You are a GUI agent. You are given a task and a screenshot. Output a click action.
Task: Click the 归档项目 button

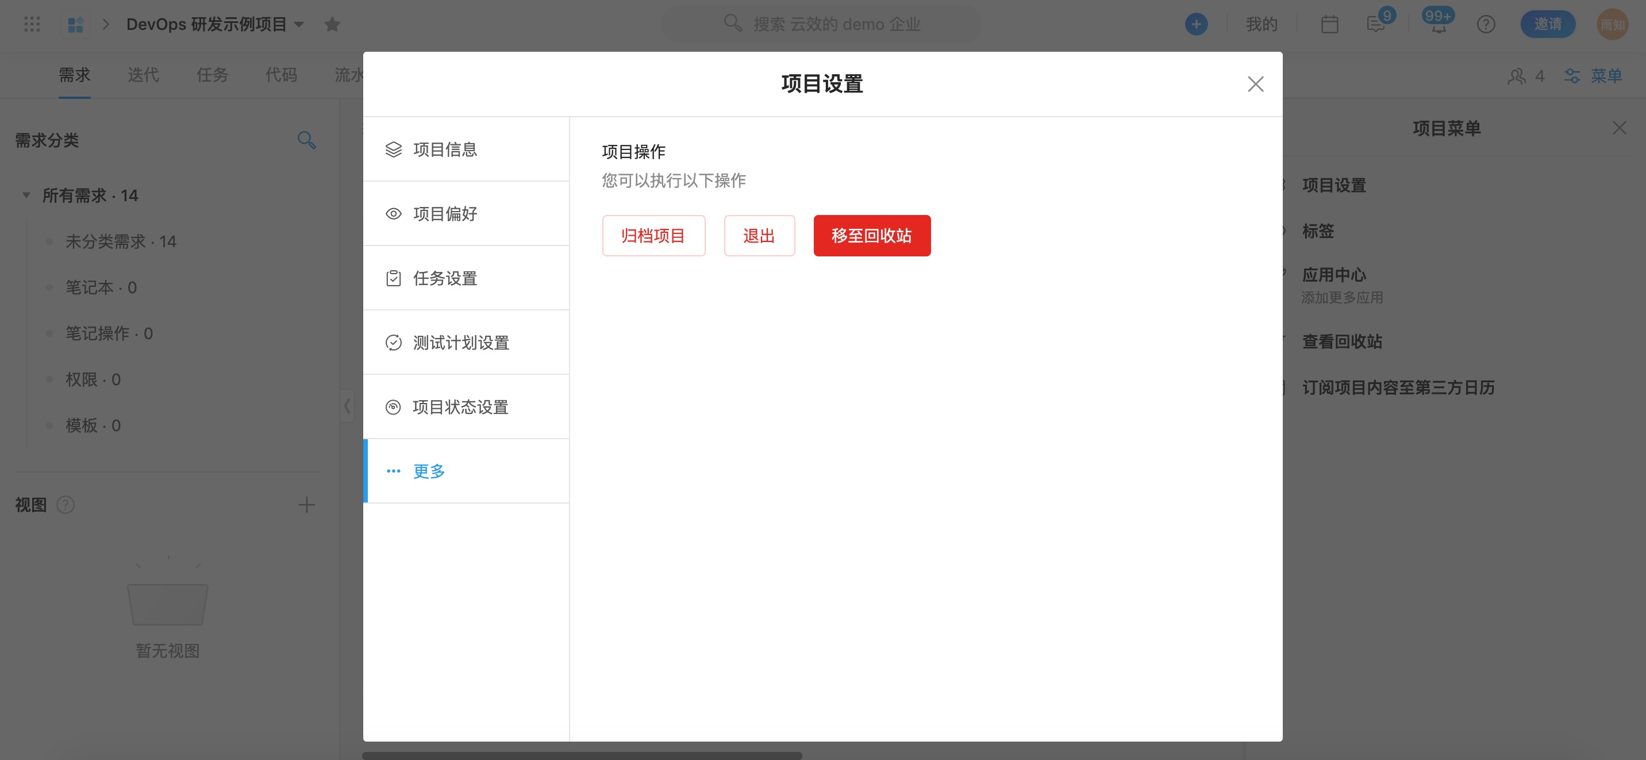pyautogui.click(x=653, y=236)
